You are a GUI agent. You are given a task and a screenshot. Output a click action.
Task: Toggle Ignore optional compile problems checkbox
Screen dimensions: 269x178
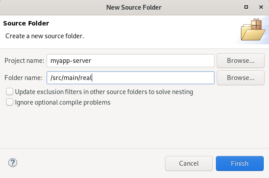coord(10,102)
